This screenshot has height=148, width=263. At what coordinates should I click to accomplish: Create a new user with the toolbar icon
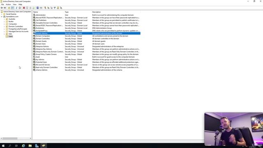pyautogui.click(x=45, y=8)
